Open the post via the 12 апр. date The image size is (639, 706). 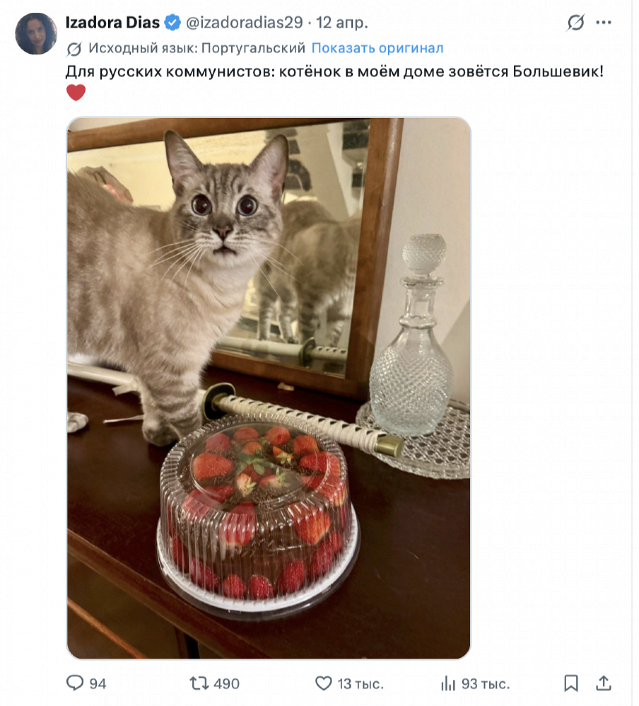tap(342, 22)
